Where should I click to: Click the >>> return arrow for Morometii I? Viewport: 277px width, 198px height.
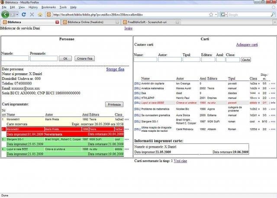click(127, 129)
